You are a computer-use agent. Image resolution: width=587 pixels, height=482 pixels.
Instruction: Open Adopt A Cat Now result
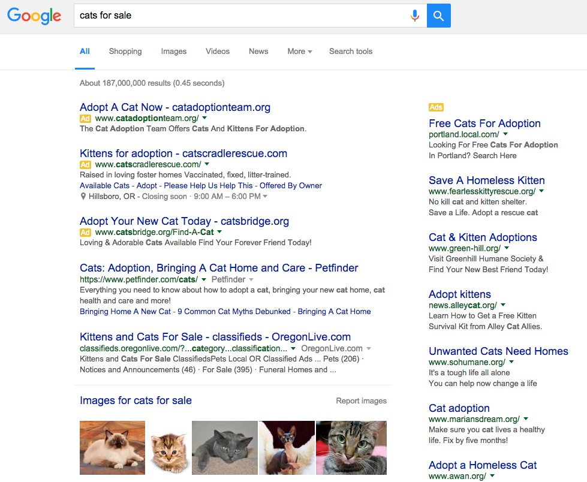[175, 107]
